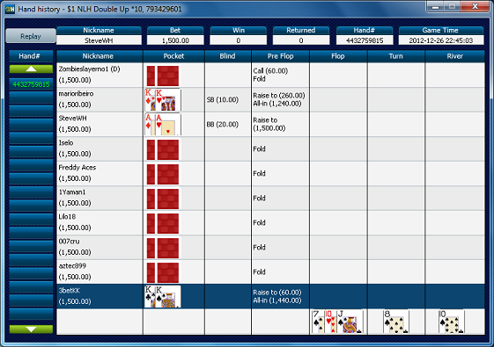The height and width of the screenshot is (347, 494).
Task: Select the 3betKK highlighted player row
Action: coord(270,296)
